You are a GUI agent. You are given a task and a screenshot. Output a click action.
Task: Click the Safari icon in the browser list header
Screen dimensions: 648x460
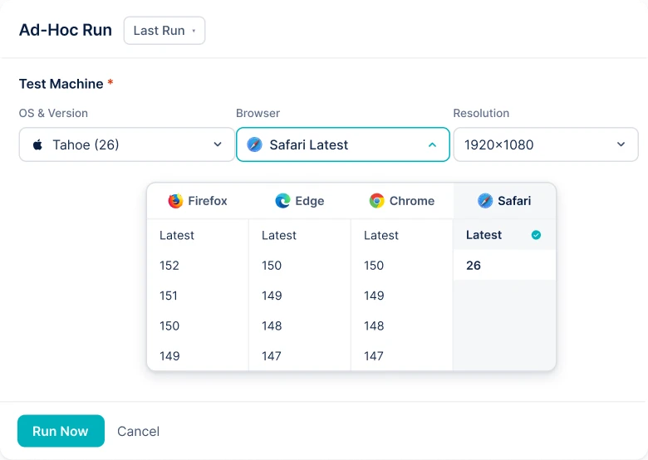(x=485, y=201)
